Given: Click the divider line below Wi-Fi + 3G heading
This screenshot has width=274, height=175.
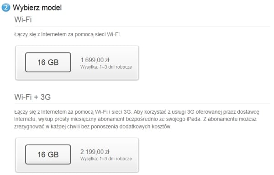Looking at the screenshot, I should point(142,103).
